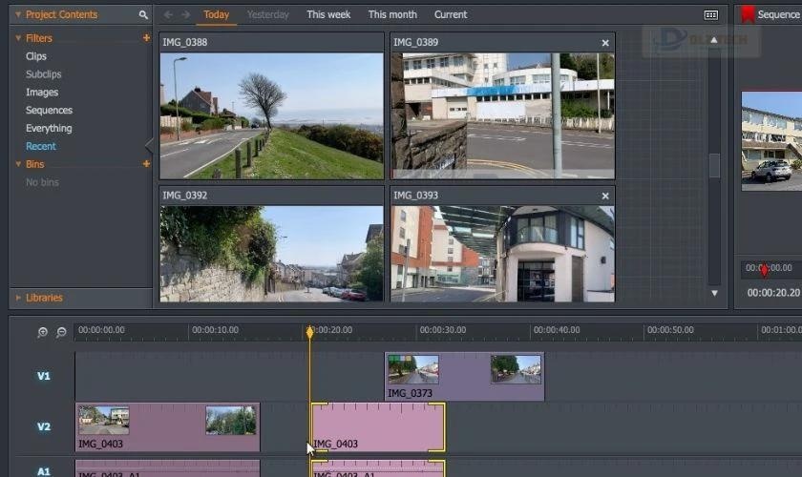Go forward with the right arrow

click(x=185, y=15)
